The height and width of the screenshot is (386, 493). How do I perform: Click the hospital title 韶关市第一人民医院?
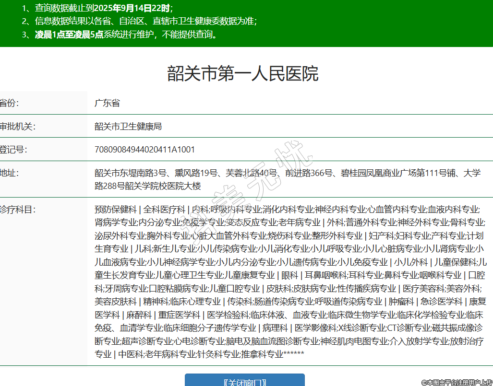(242, 74)
